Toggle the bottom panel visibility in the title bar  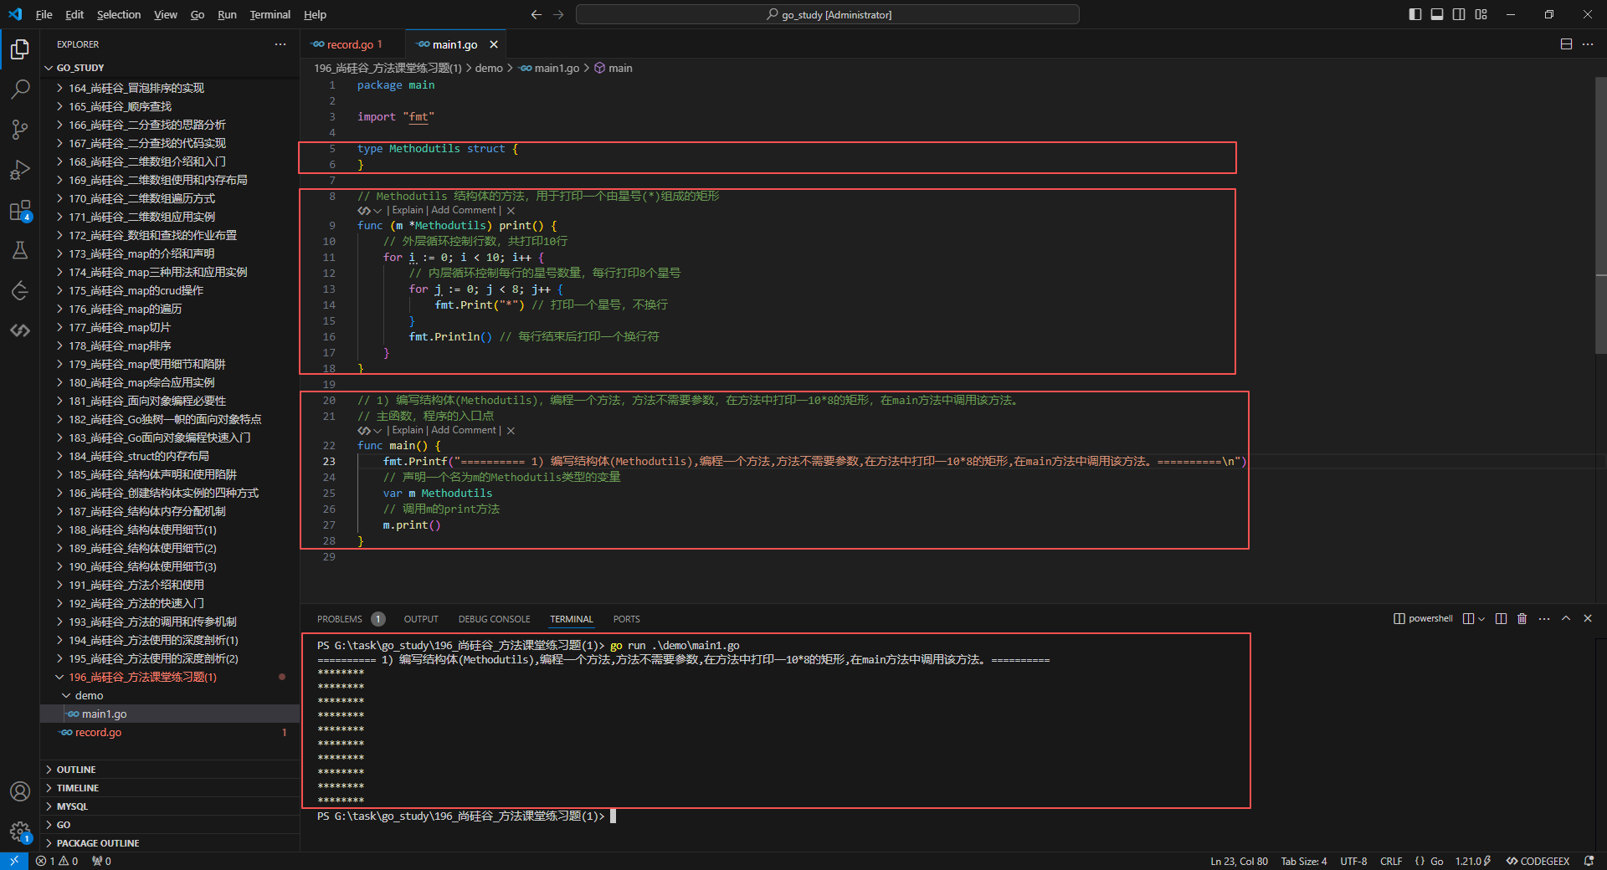tap(1437, 14)
